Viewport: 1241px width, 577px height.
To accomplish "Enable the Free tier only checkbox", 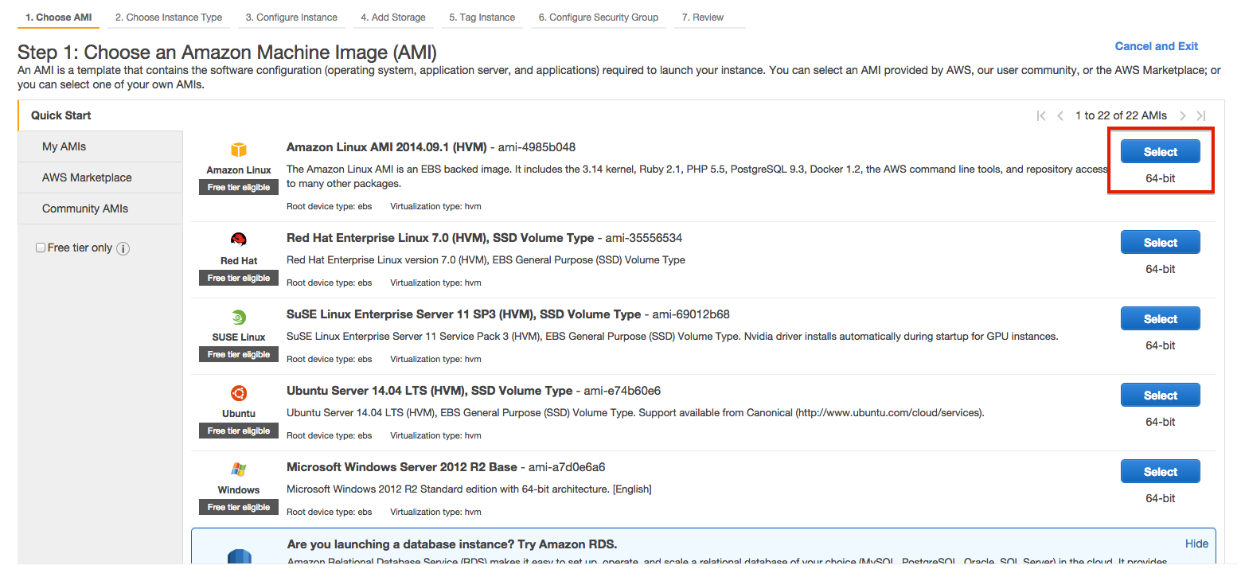I will [41, 248].
